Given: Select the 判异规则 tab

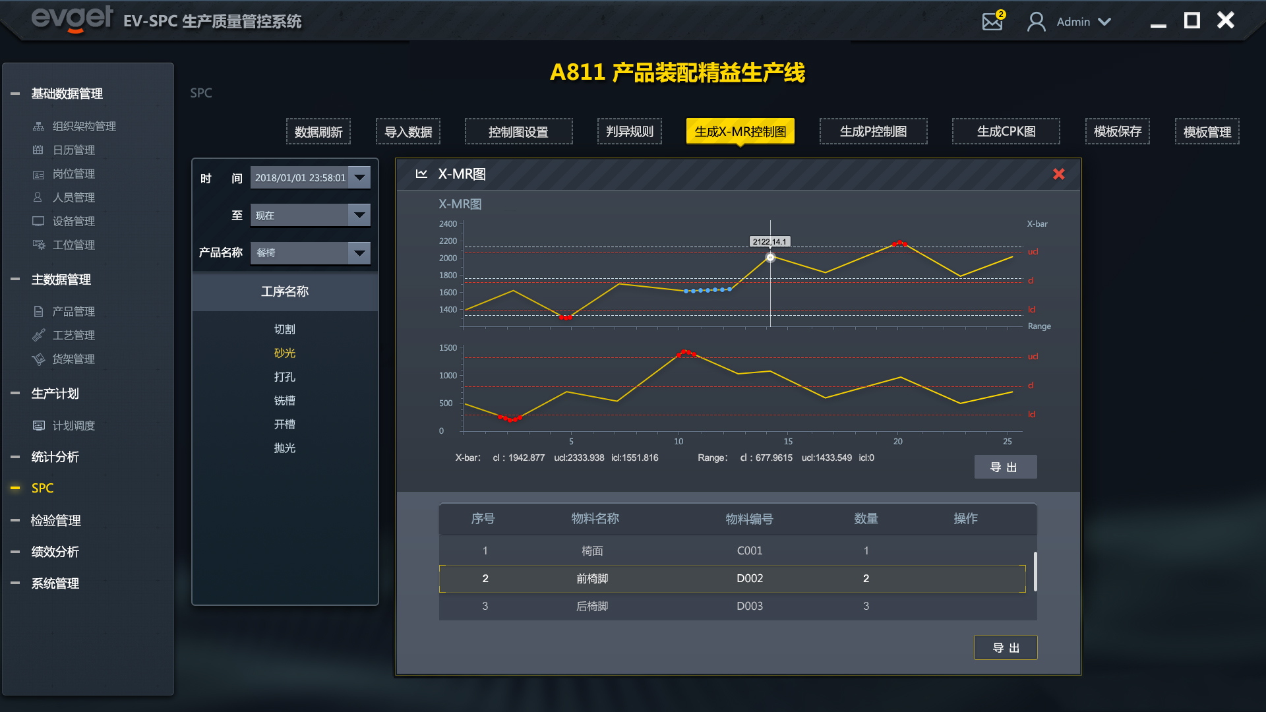Looking at the screenshot, I should coord(629,131).
